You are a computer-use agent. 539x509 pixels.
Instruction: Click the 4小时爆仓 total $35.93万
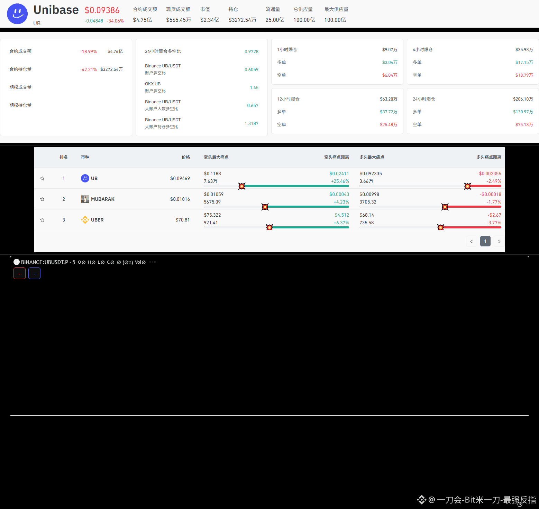[524, 50]
